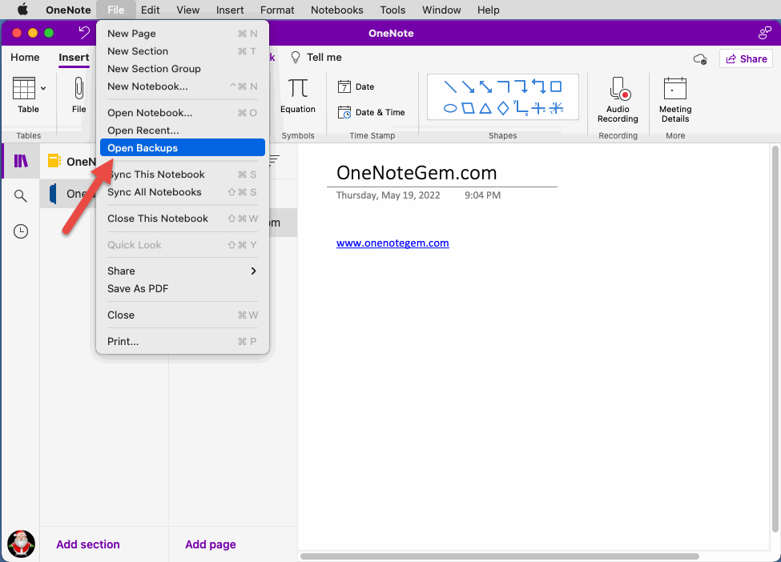Click the purple Share button

coord(746,58)
